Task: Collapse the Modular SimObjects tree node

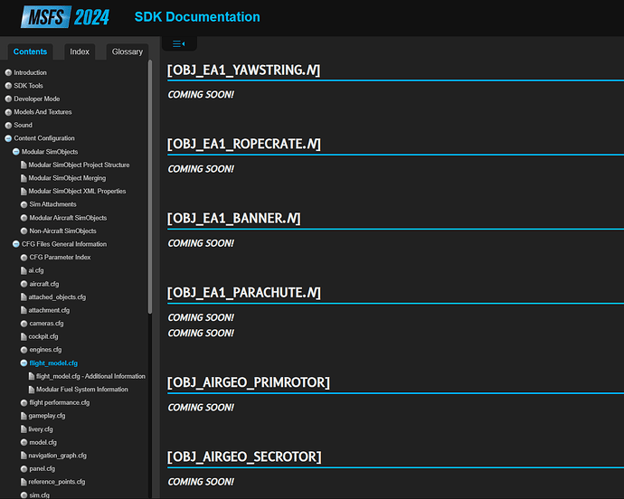Action: click(x=15, y=152)
